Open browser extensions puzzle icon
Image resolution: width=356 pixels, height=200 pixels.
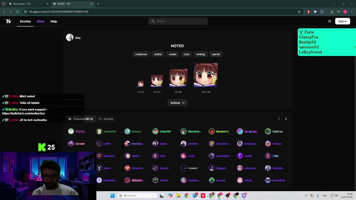[x=322, y=12]
